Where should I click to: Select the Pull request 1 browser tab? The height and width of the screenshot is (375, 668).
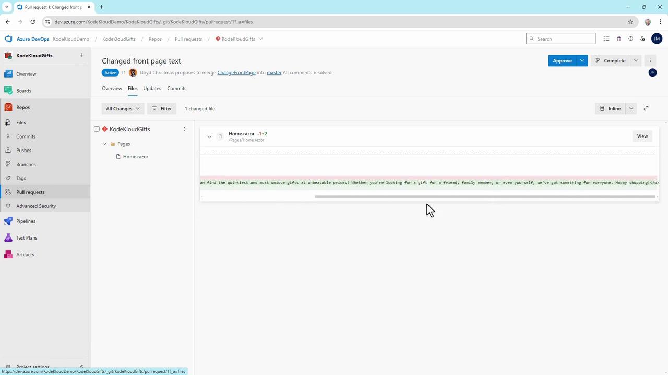coord(53,7)
